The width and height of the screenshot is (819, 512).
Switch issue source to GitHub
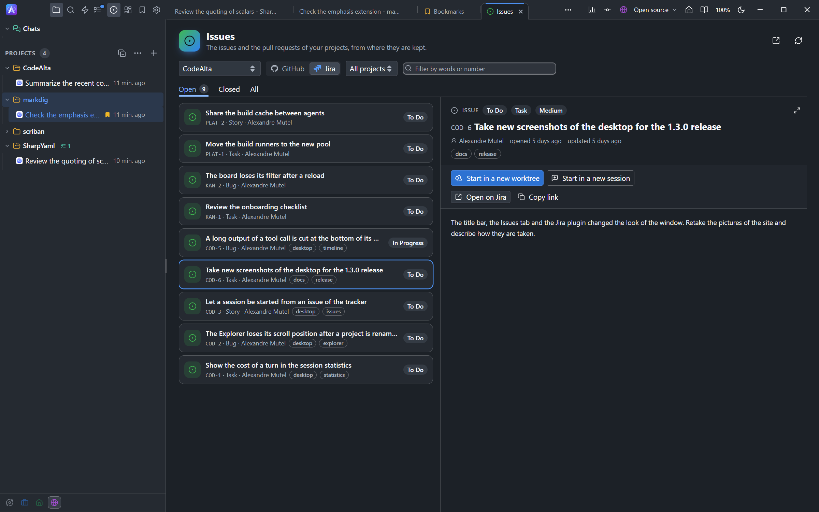(288, 69)
